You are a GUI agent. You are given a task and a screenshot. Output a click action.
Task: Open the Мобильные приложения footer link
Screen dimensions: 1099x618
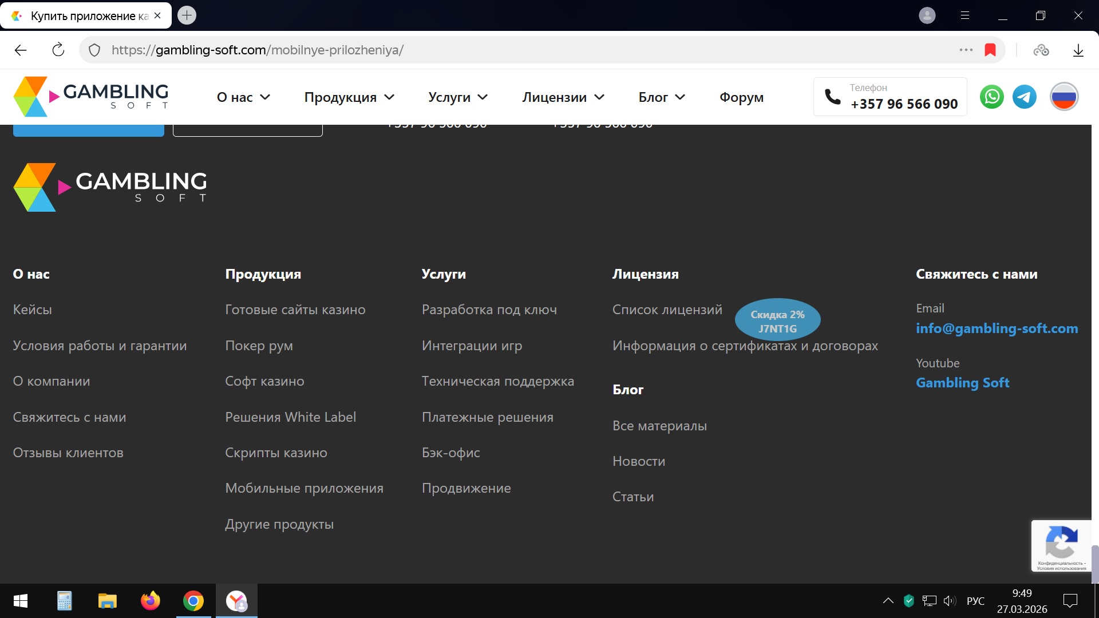(304, 488)
